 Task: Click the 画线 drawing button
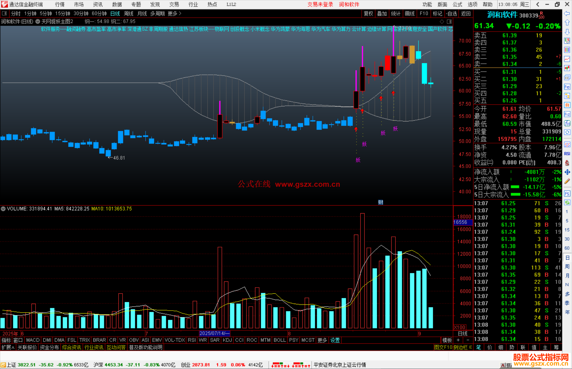[x=410, y=13]
